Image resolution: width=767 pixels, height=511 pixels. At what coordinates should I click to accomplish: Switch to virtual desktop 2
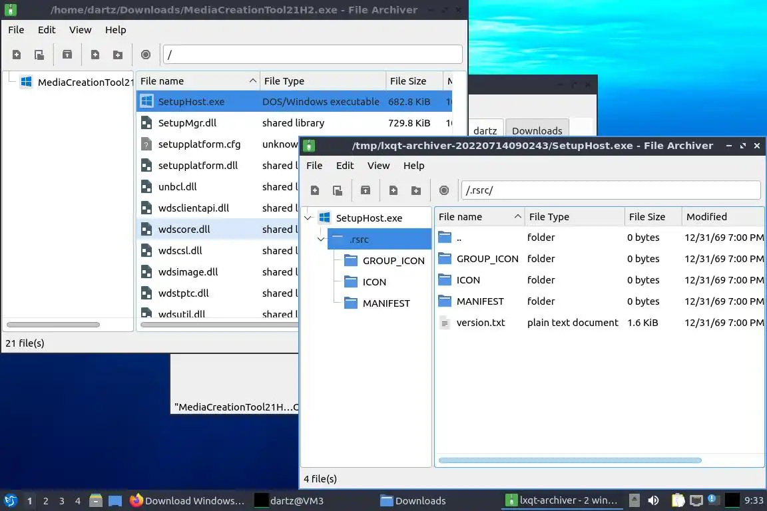click(45, 501)
